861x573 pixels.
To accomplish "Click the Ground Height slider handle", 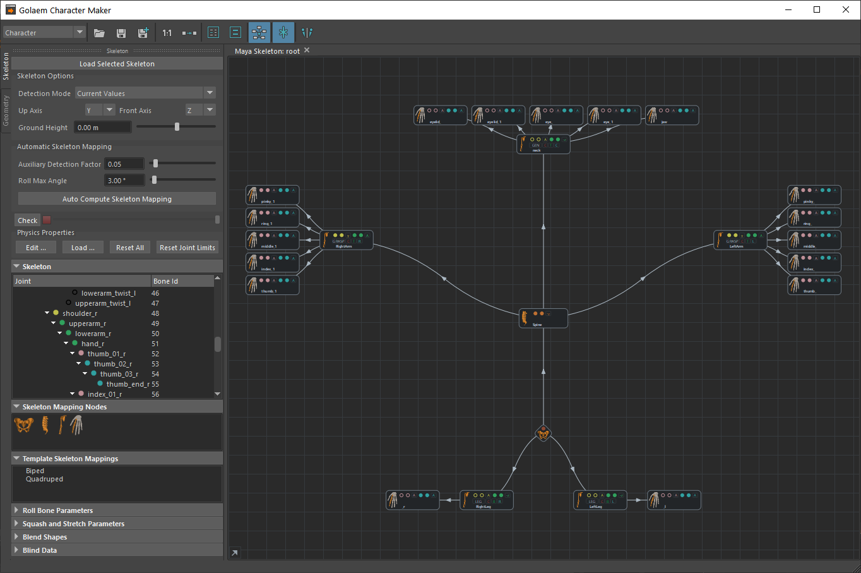I will [177, 126].
